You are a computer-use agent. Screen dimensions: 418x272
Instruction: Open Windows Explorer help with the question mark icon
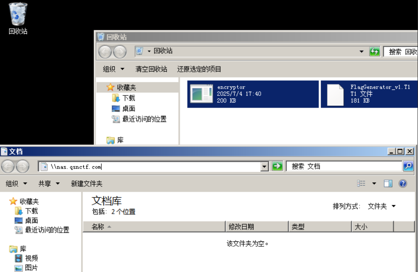coord(403,183)
